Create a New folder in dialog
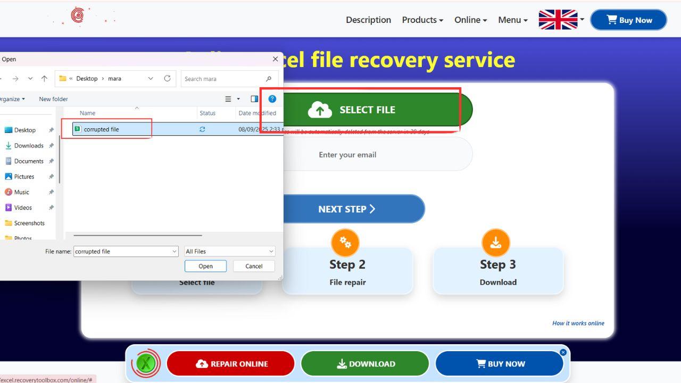The image size is (681, 383). pos(53,99)
